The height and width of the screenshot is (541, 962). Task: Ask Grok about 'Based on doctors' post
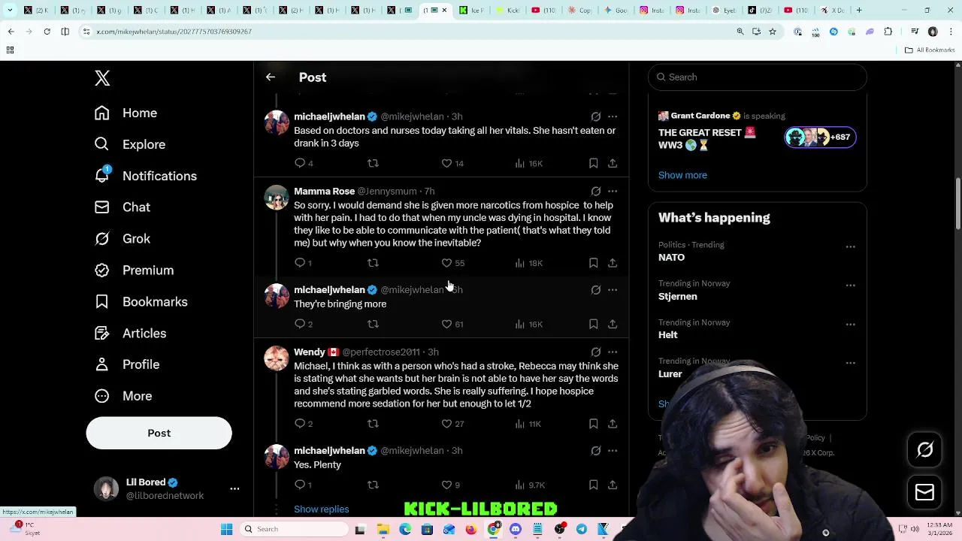pos(596,116)
